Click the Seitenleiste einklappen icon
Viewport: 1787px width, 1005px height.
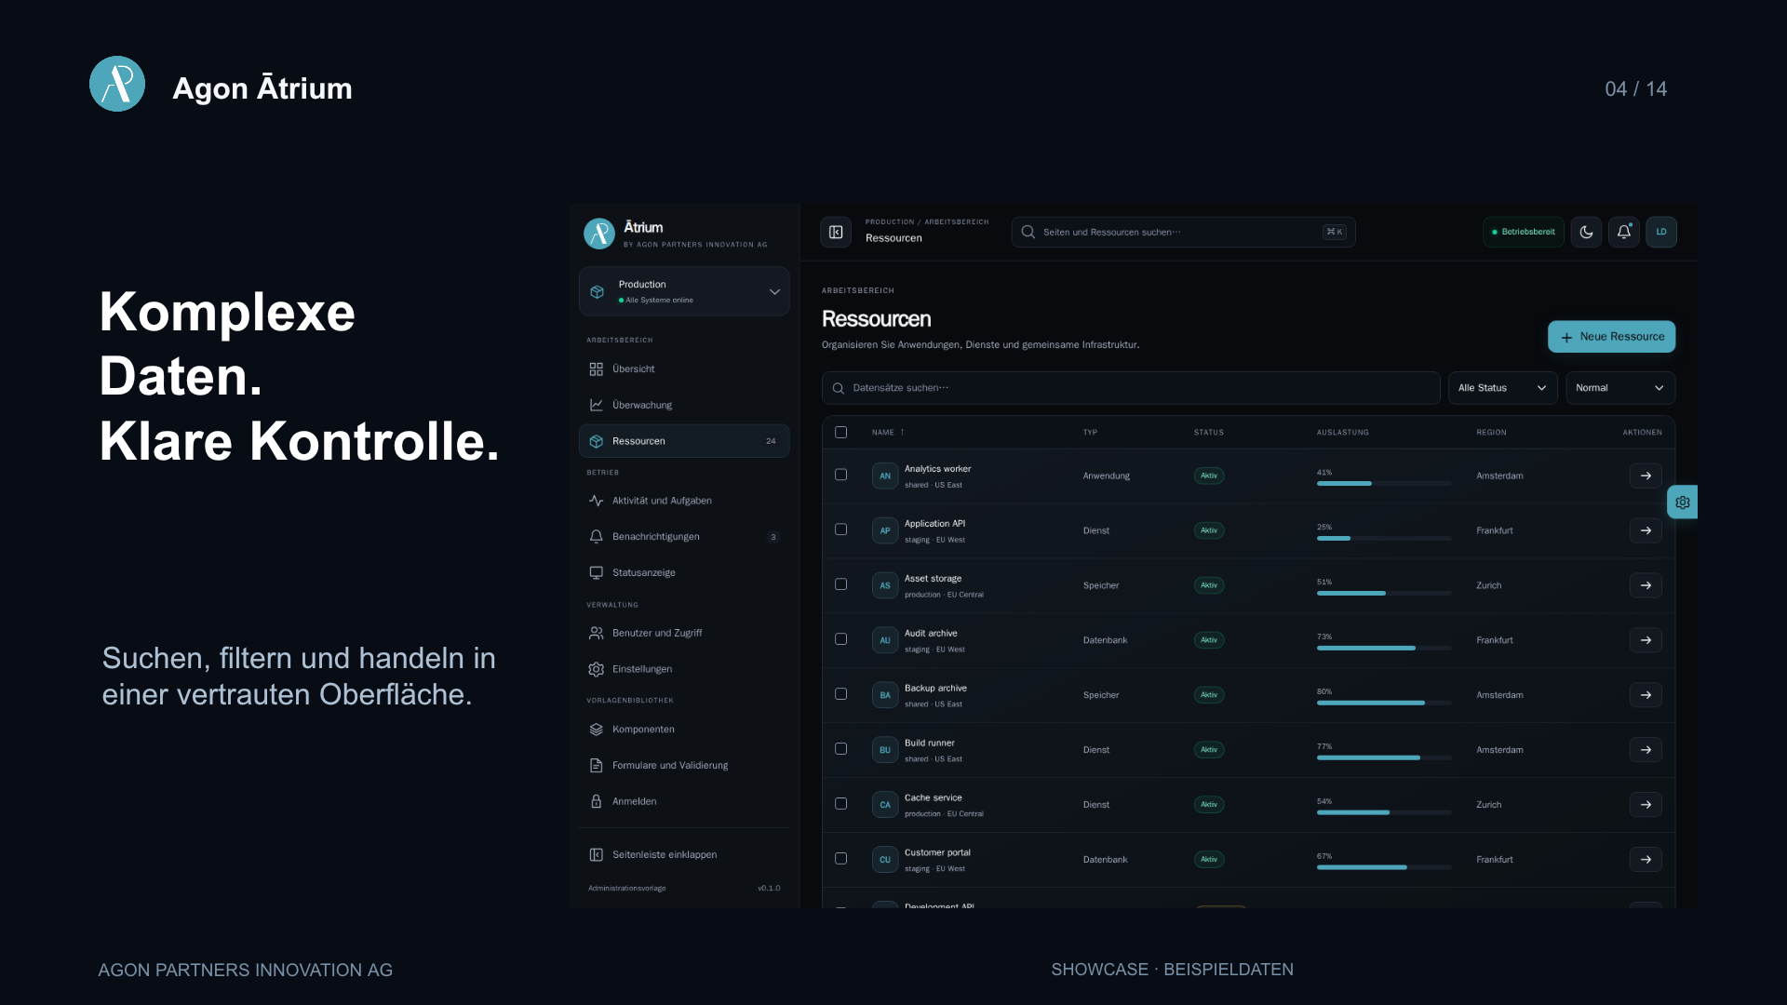[596, 854]
